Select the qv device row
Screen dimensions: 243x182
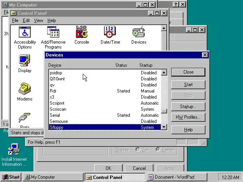(105, 85)
